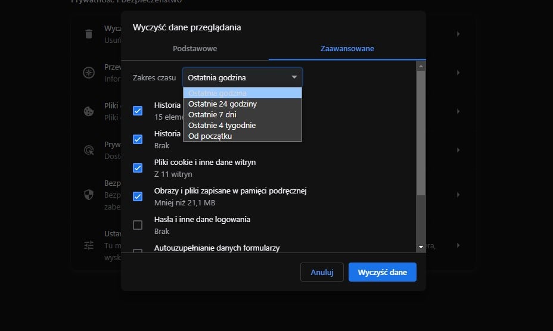Enable 'Hasła i inne dane logowania' checkbox
553x331 pixels.
(x=138, y=225)
